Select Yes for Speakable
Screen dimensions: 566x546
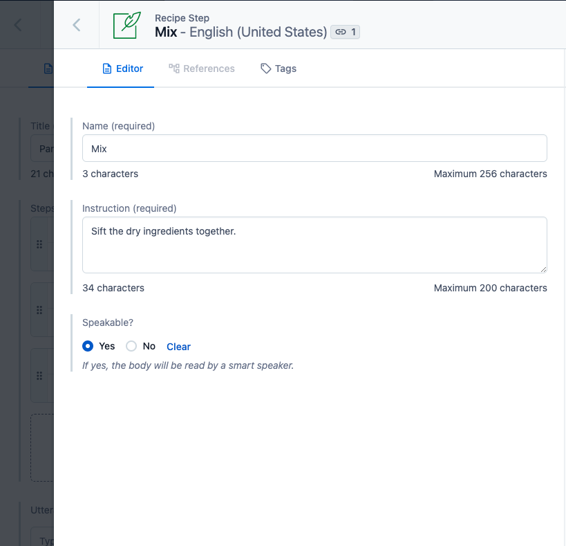(x=88, y=346)
